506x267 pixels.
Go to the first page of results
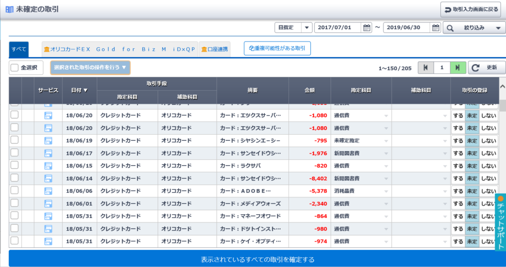point(425,68)
